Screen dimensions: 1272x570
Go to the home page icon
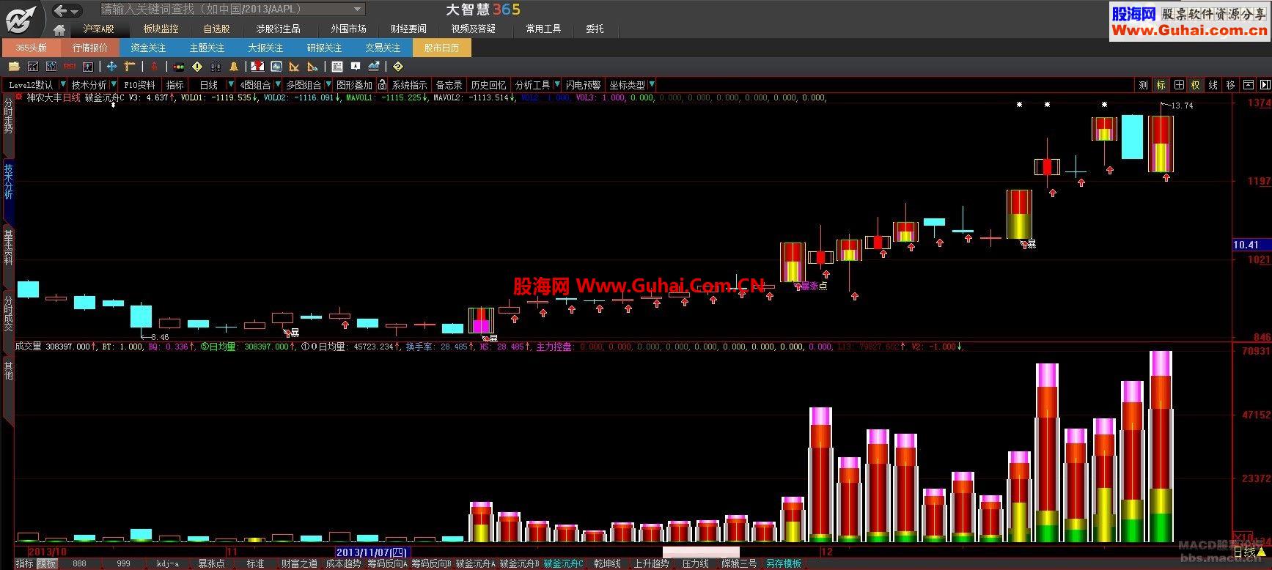tap(59, 30)
